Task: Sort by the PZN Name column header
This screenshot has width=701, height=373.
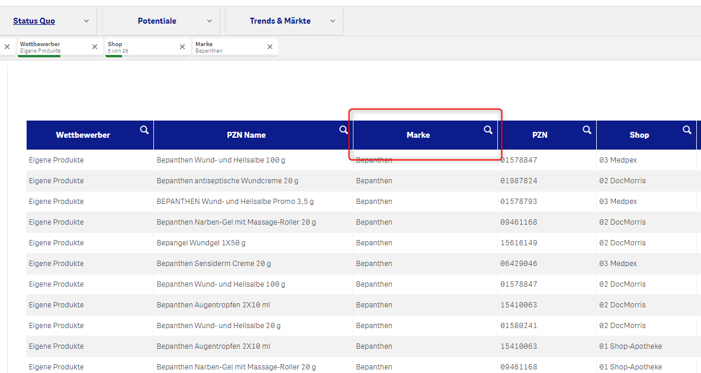Action: (246, 135)
